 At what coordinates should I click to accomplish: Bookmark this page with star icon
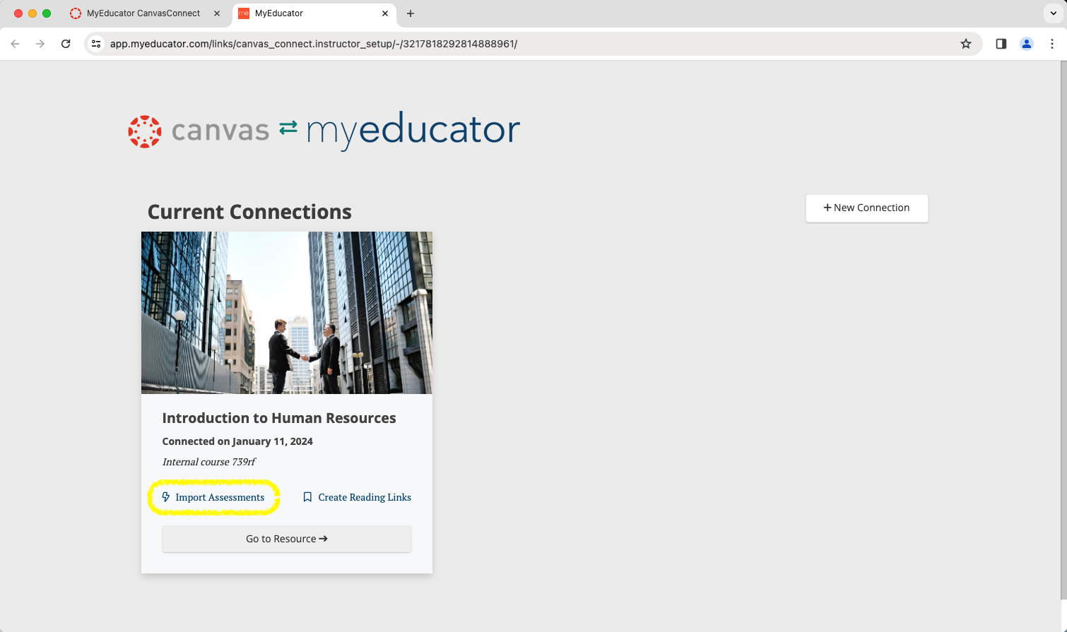[966, 44]
